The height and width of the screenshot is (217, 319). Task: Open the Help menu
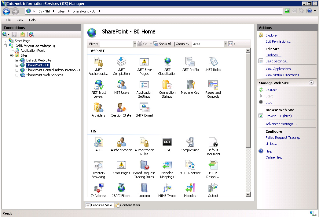click(x=32, y=20)
